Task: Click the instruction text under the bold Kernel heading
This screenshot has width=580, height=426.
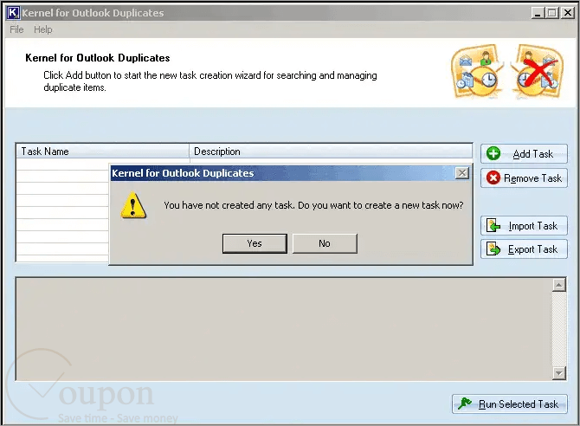Action: [210, 81]
